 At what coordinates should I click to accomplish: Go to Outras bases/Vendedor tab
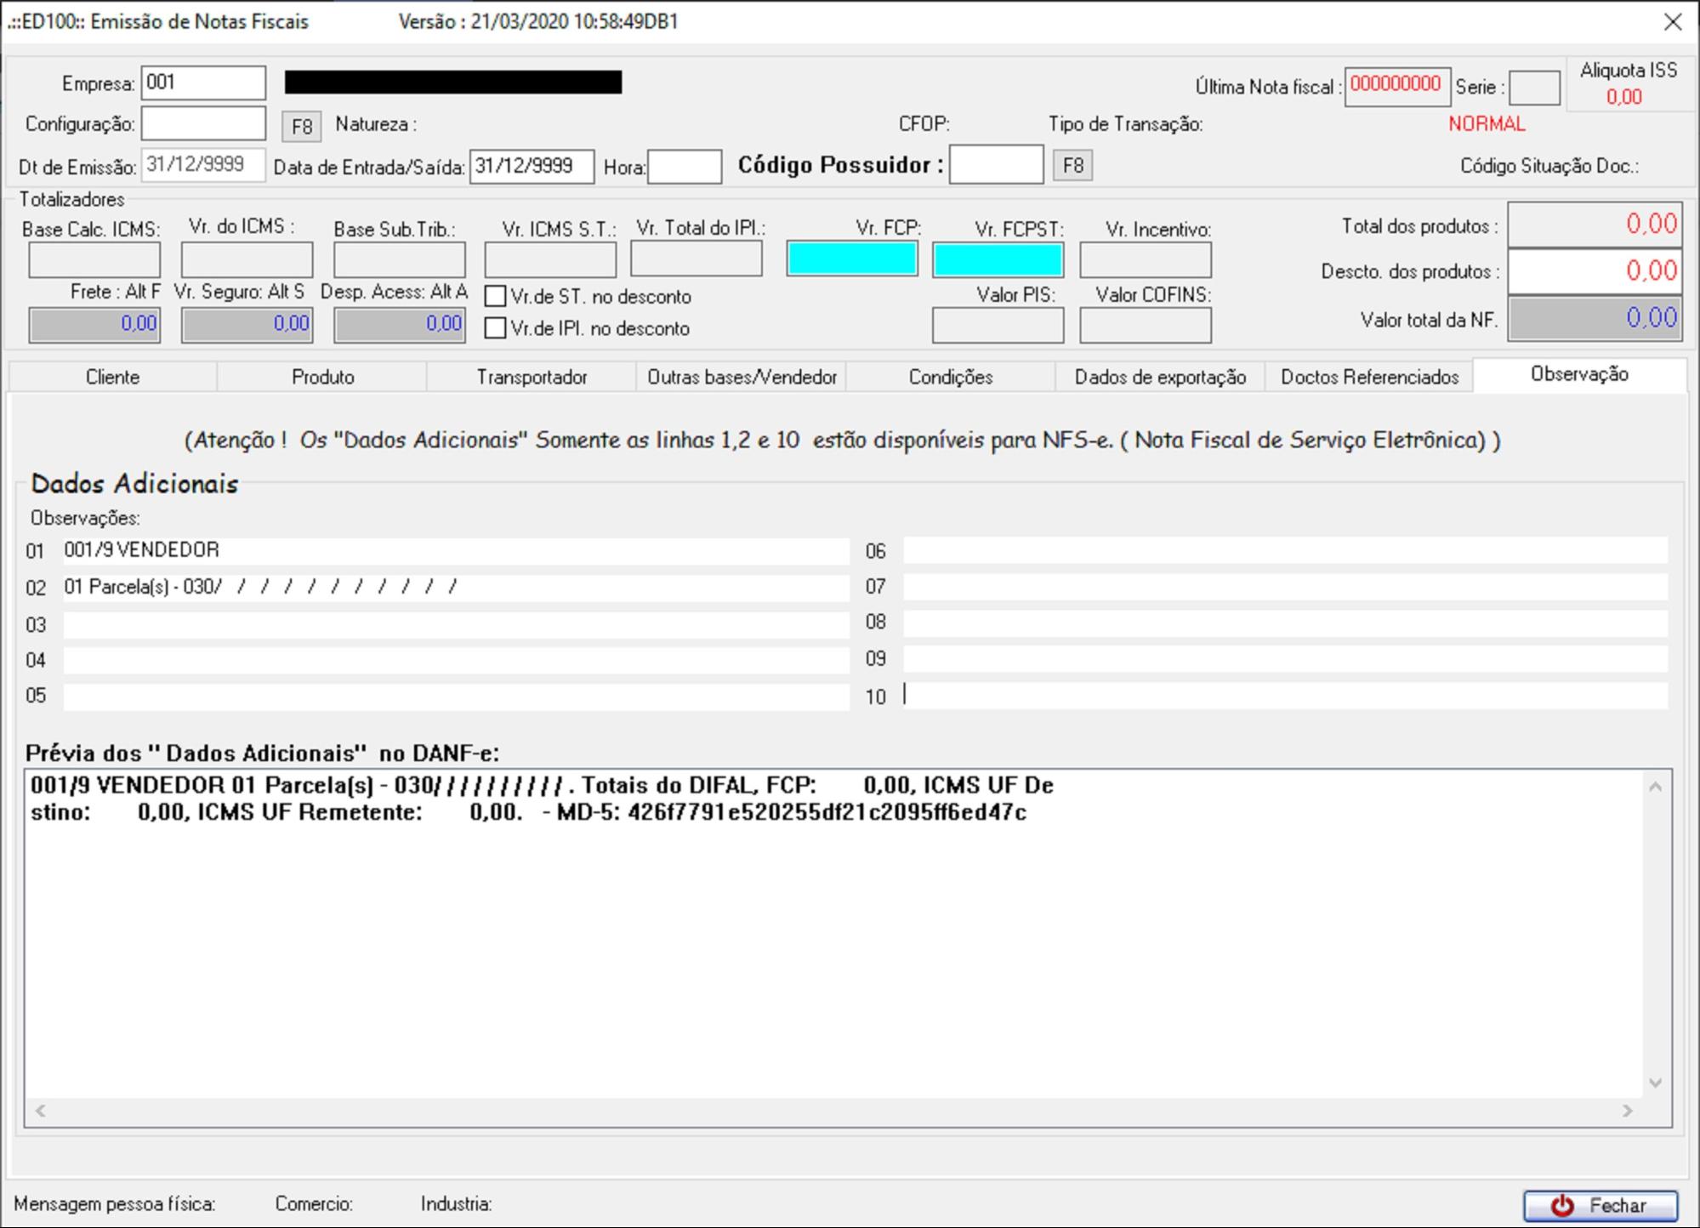tap(742, 377)
